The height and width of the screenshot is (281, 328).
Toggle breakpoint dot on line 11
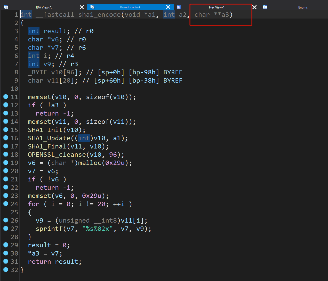(x=6, y=96)
